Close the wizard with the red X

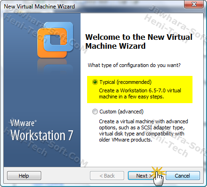click(x=194, y=4)
